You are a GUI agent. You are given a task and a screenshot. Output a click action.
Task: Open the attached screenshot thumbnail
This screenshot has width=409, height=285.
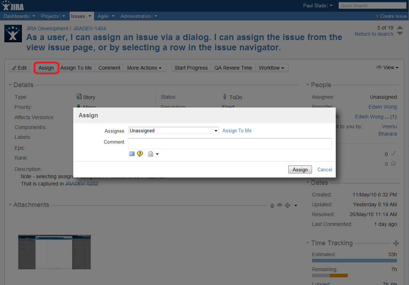[x=55, y=252]
